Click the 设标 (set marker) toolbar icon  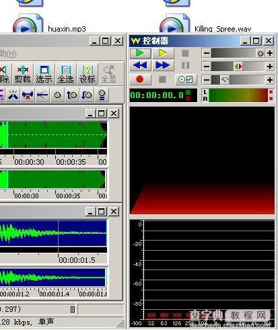click(x=88, y=74)
